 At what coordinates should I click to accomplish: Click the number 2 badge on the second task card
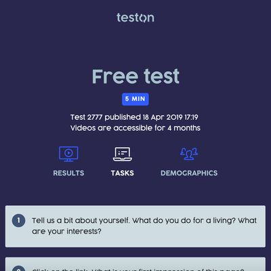point(18,268)
